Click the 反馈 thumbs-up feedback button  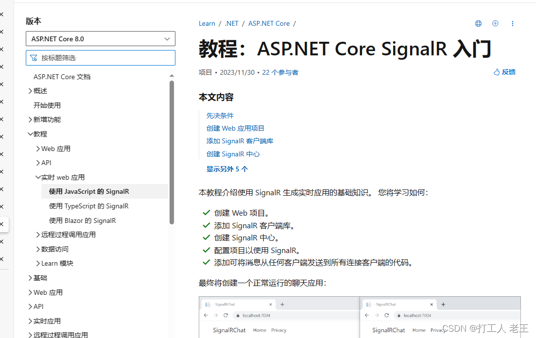click(x=504, y=72)
